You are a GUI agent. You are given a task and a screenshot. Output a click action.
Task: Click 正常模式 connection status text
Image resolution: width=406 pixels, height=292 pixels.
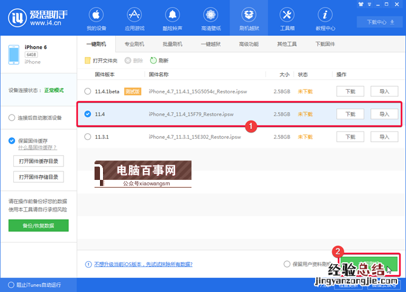pos(54,90)
